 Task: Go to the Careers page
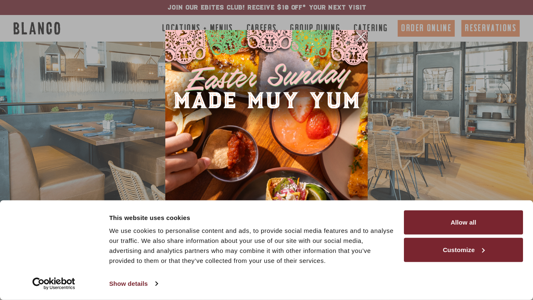pos(262,28)
